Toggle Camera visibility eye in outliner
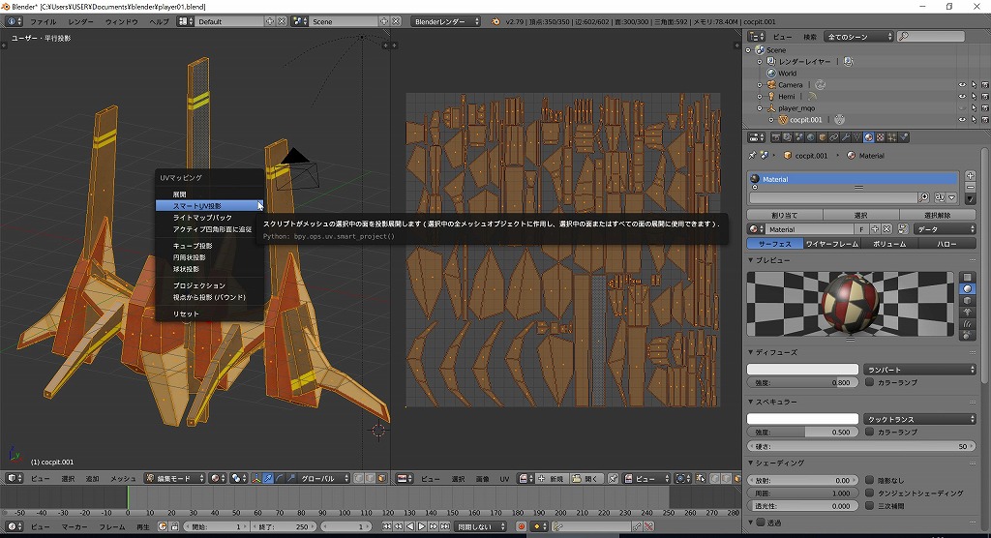The width and height of the screenshot is (991, 538). pos(962,85)
